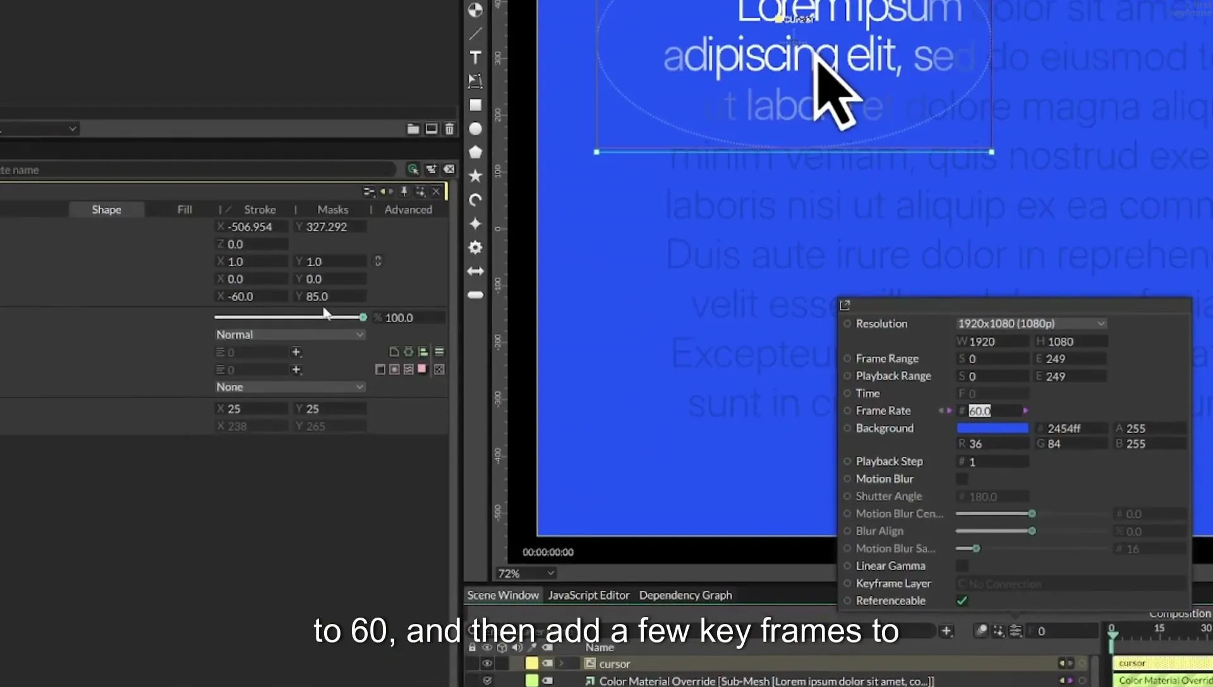
Task: Open the dropdown above the filter bar
Action: click(x=39, y=129)
